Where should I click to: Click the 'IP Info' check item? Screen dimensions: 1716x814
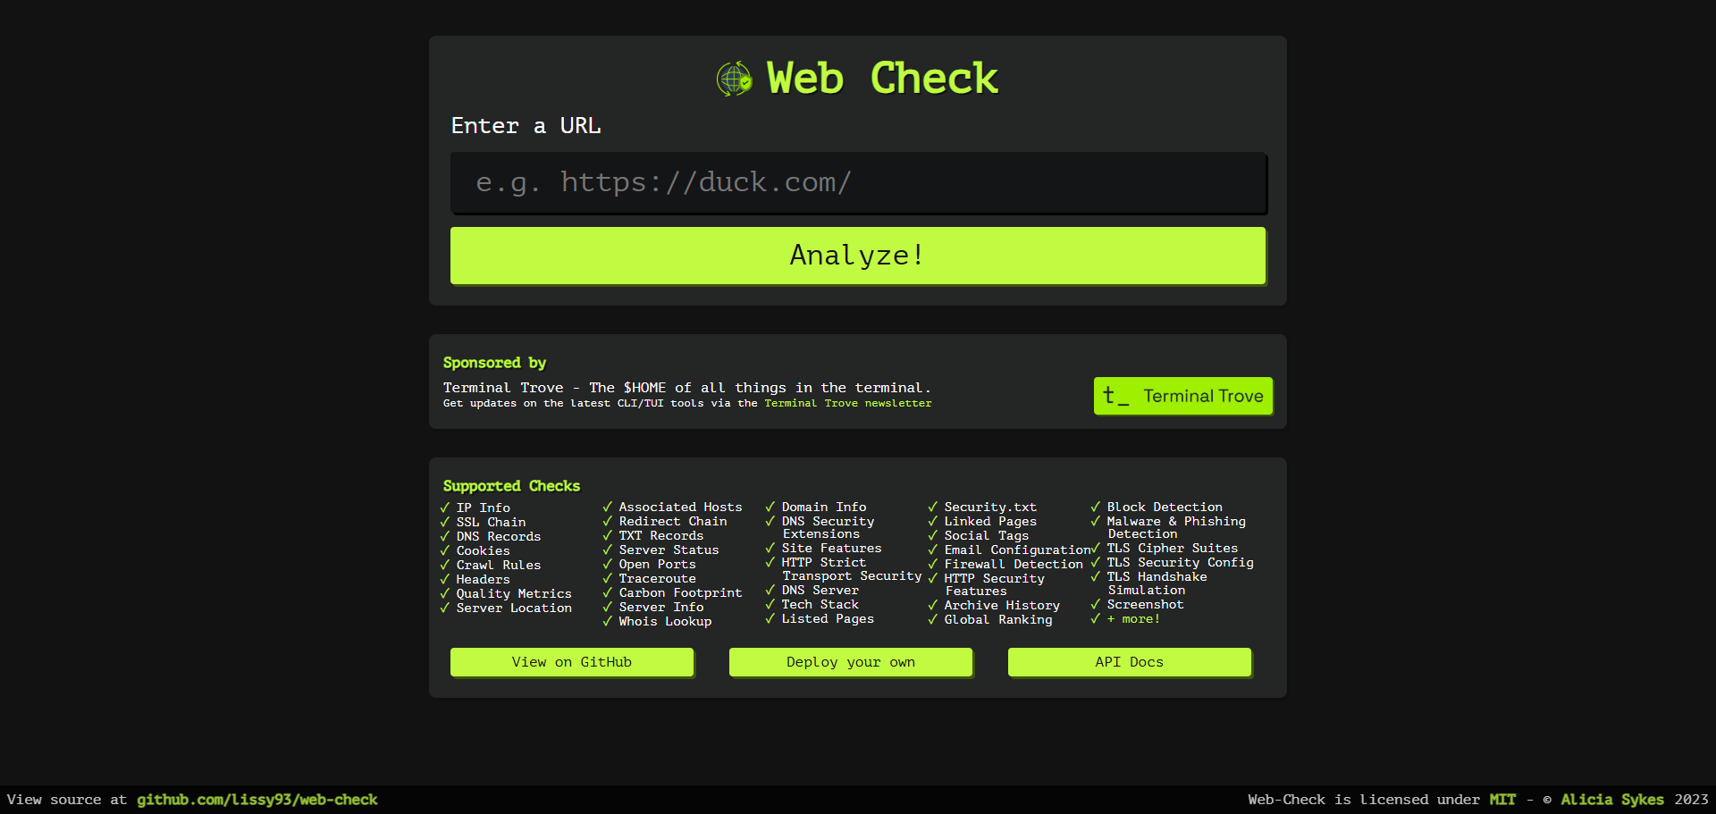[484, 508]
